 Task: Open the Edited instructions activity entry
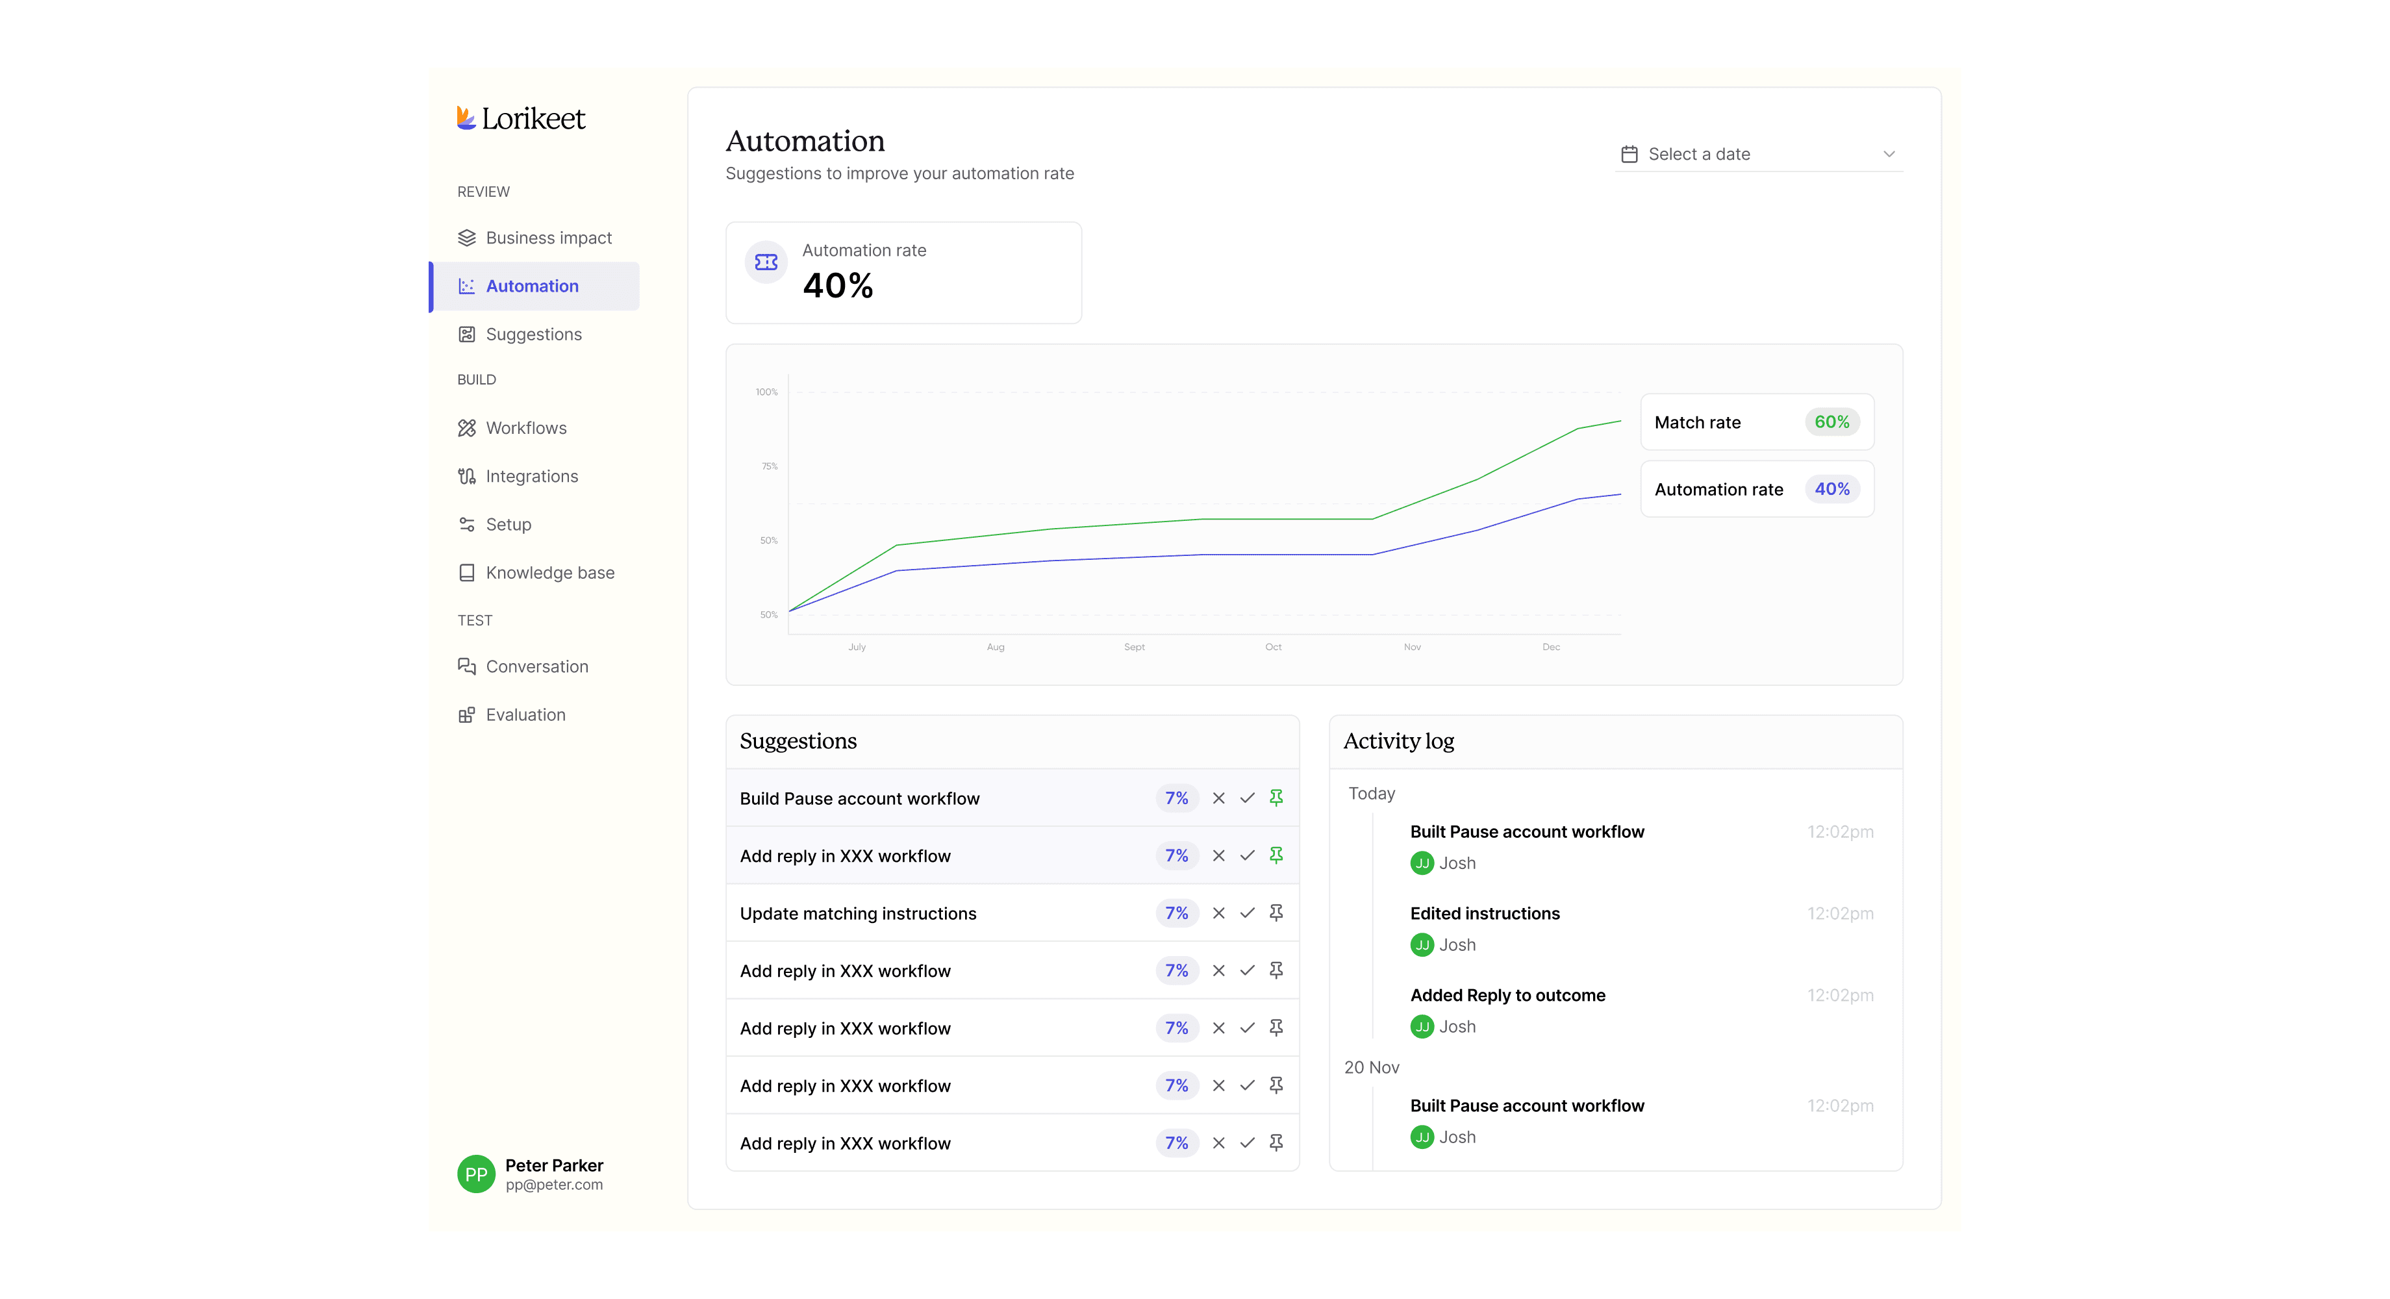(1485, 913)
